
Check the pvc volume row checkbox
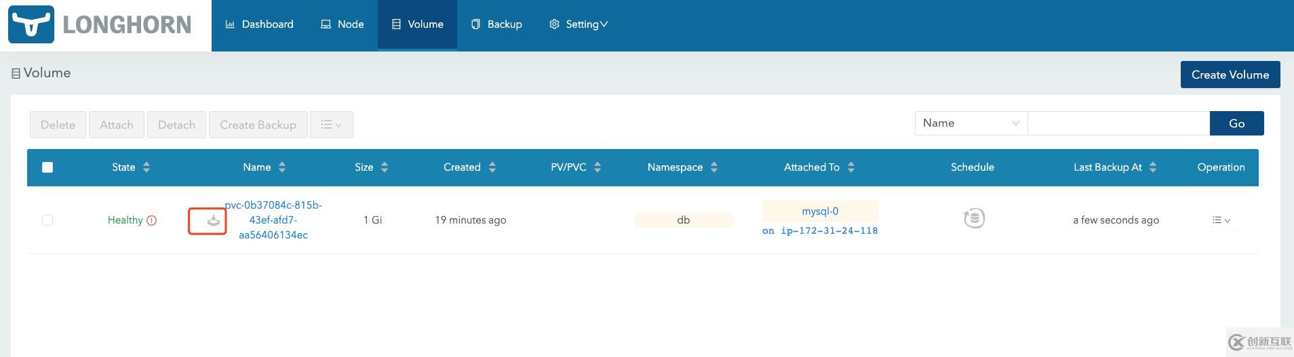point(47,220)
